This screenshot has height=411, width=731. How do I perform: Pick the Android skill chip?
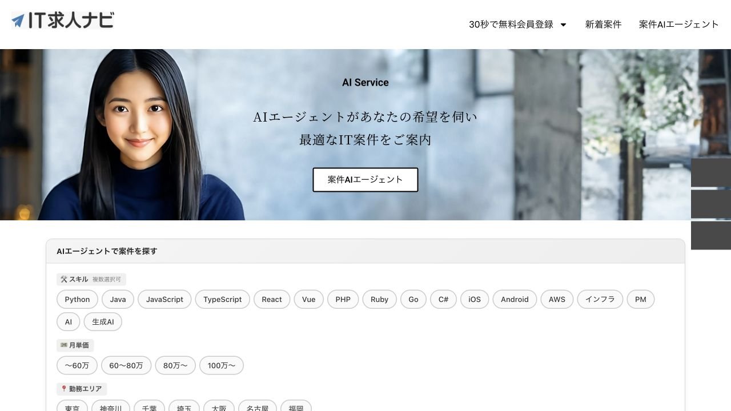tap(515, 300)
